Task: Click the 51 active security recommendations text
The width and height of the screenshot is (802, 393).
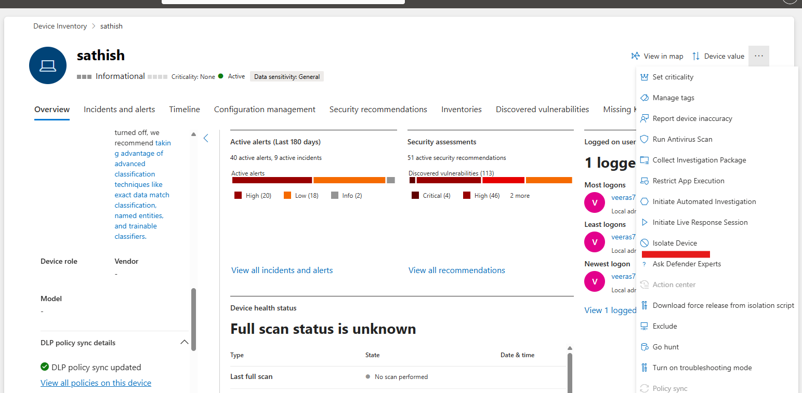Action: click(x=457, y=158)
